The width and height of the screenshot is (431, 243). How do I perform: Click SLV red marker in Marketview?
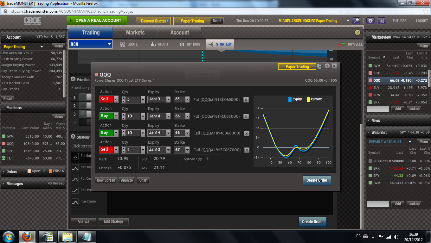pyautogui.click(x=370, y=88)
